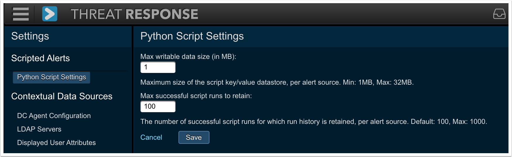Click the Contextual Data Sources heading
Screen dimensions: 512x157
click(62, 96)
